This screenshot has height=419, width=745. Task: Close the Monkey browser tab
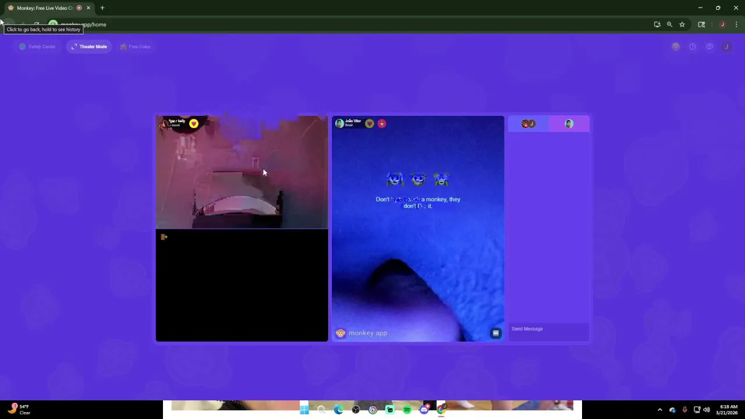pos(88,8)
